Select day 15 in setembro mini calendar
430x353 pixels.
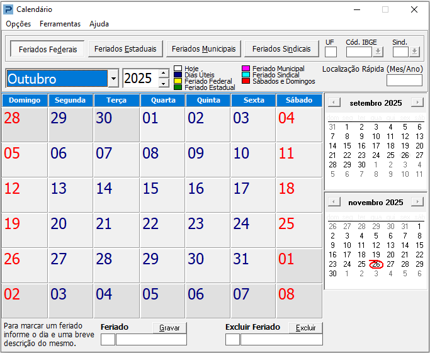tap(347, 146)
